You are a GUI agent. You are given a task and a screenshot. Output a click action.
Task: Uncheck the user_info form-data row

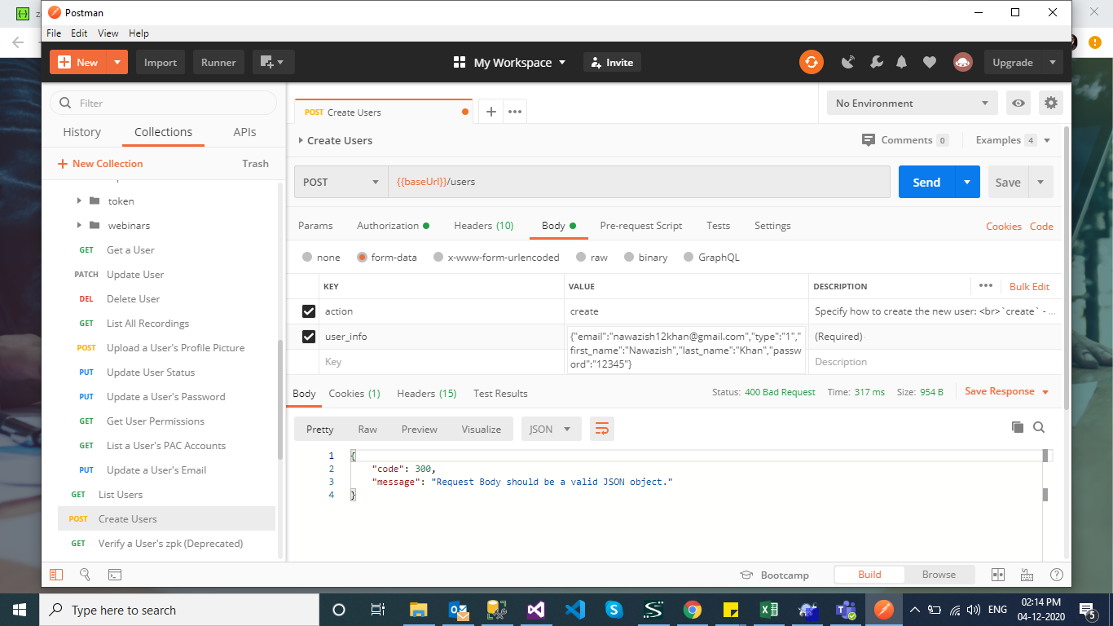tap(309, 337)
